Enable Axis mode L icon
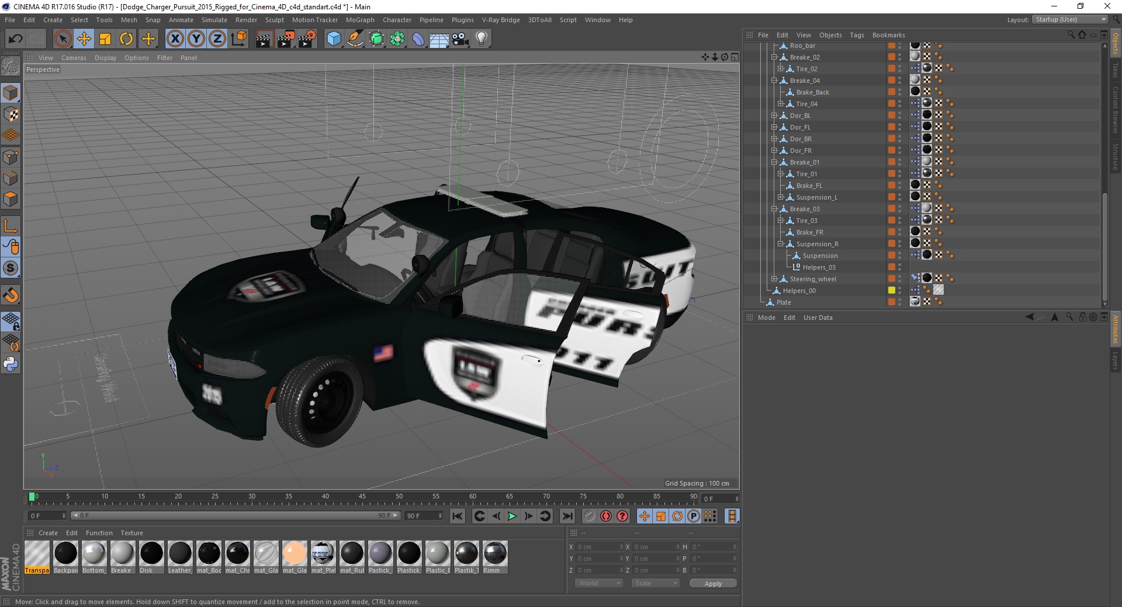This screenshot has height=607, width=1122. pos(11,226)
